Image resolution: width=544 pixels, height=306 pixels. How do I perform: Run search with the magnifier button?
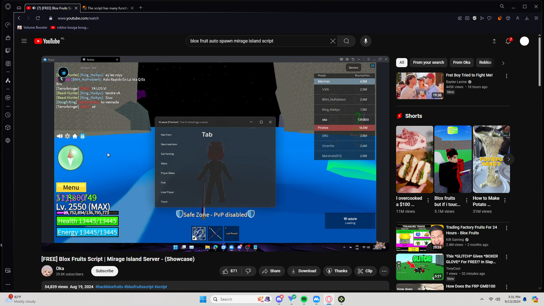point(347,41)
